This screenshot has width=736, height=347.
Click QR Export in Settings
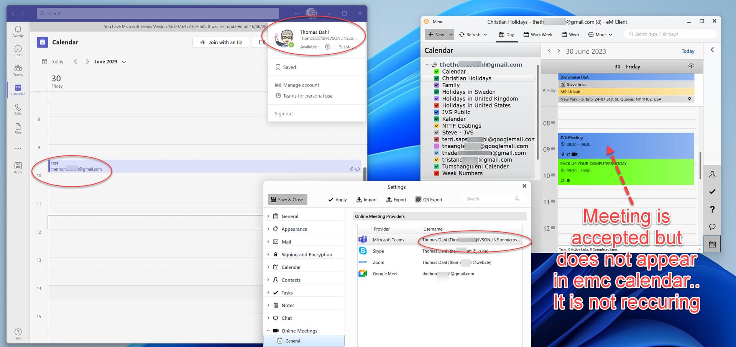pos(429,200)
